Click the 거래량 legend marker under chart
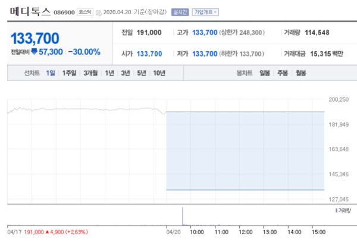Image resolution: width=357 pixels, height=242 pixels. [x=336, y=210]
